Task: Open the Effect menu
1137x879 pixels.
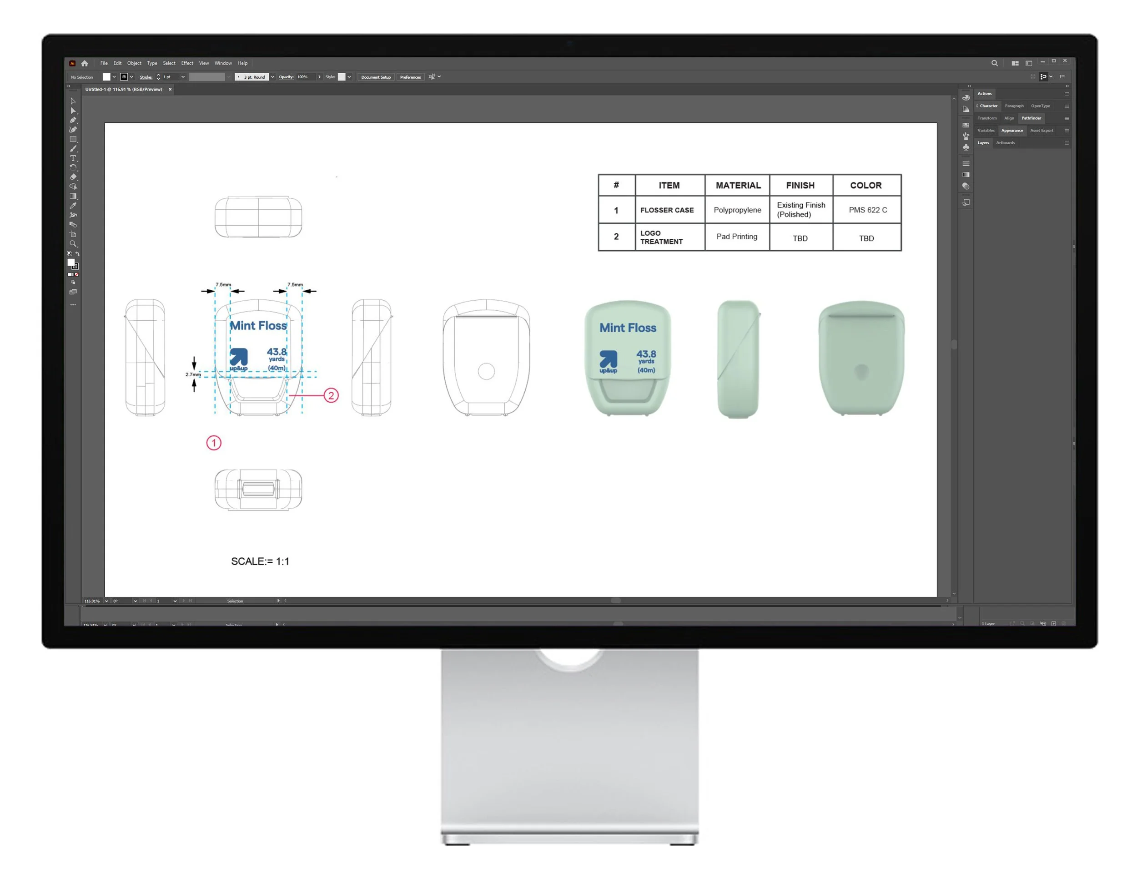Action: pos(187,63)
